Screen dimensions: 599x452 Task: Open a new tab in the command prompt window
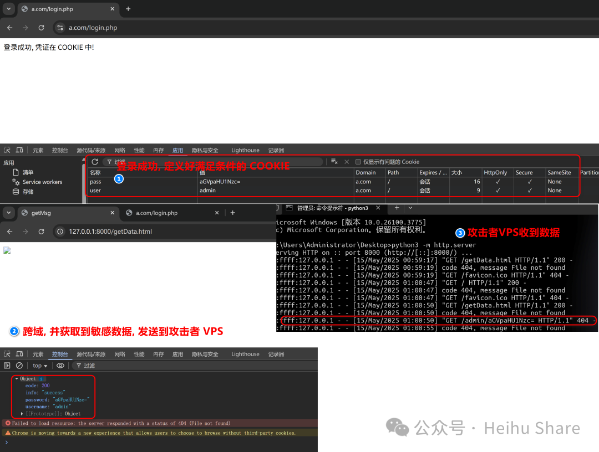coord(397,208)
